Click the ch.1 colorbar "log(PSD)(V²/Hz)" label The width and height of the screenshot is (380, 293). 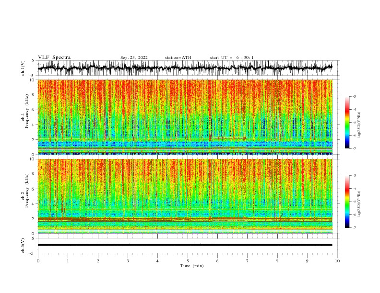(x=359, y=125)
